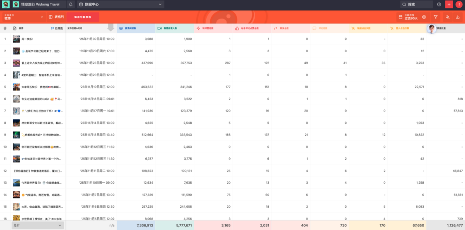465x230 pixels.
Task: Click the user avatar in header row
Action: 431,28
